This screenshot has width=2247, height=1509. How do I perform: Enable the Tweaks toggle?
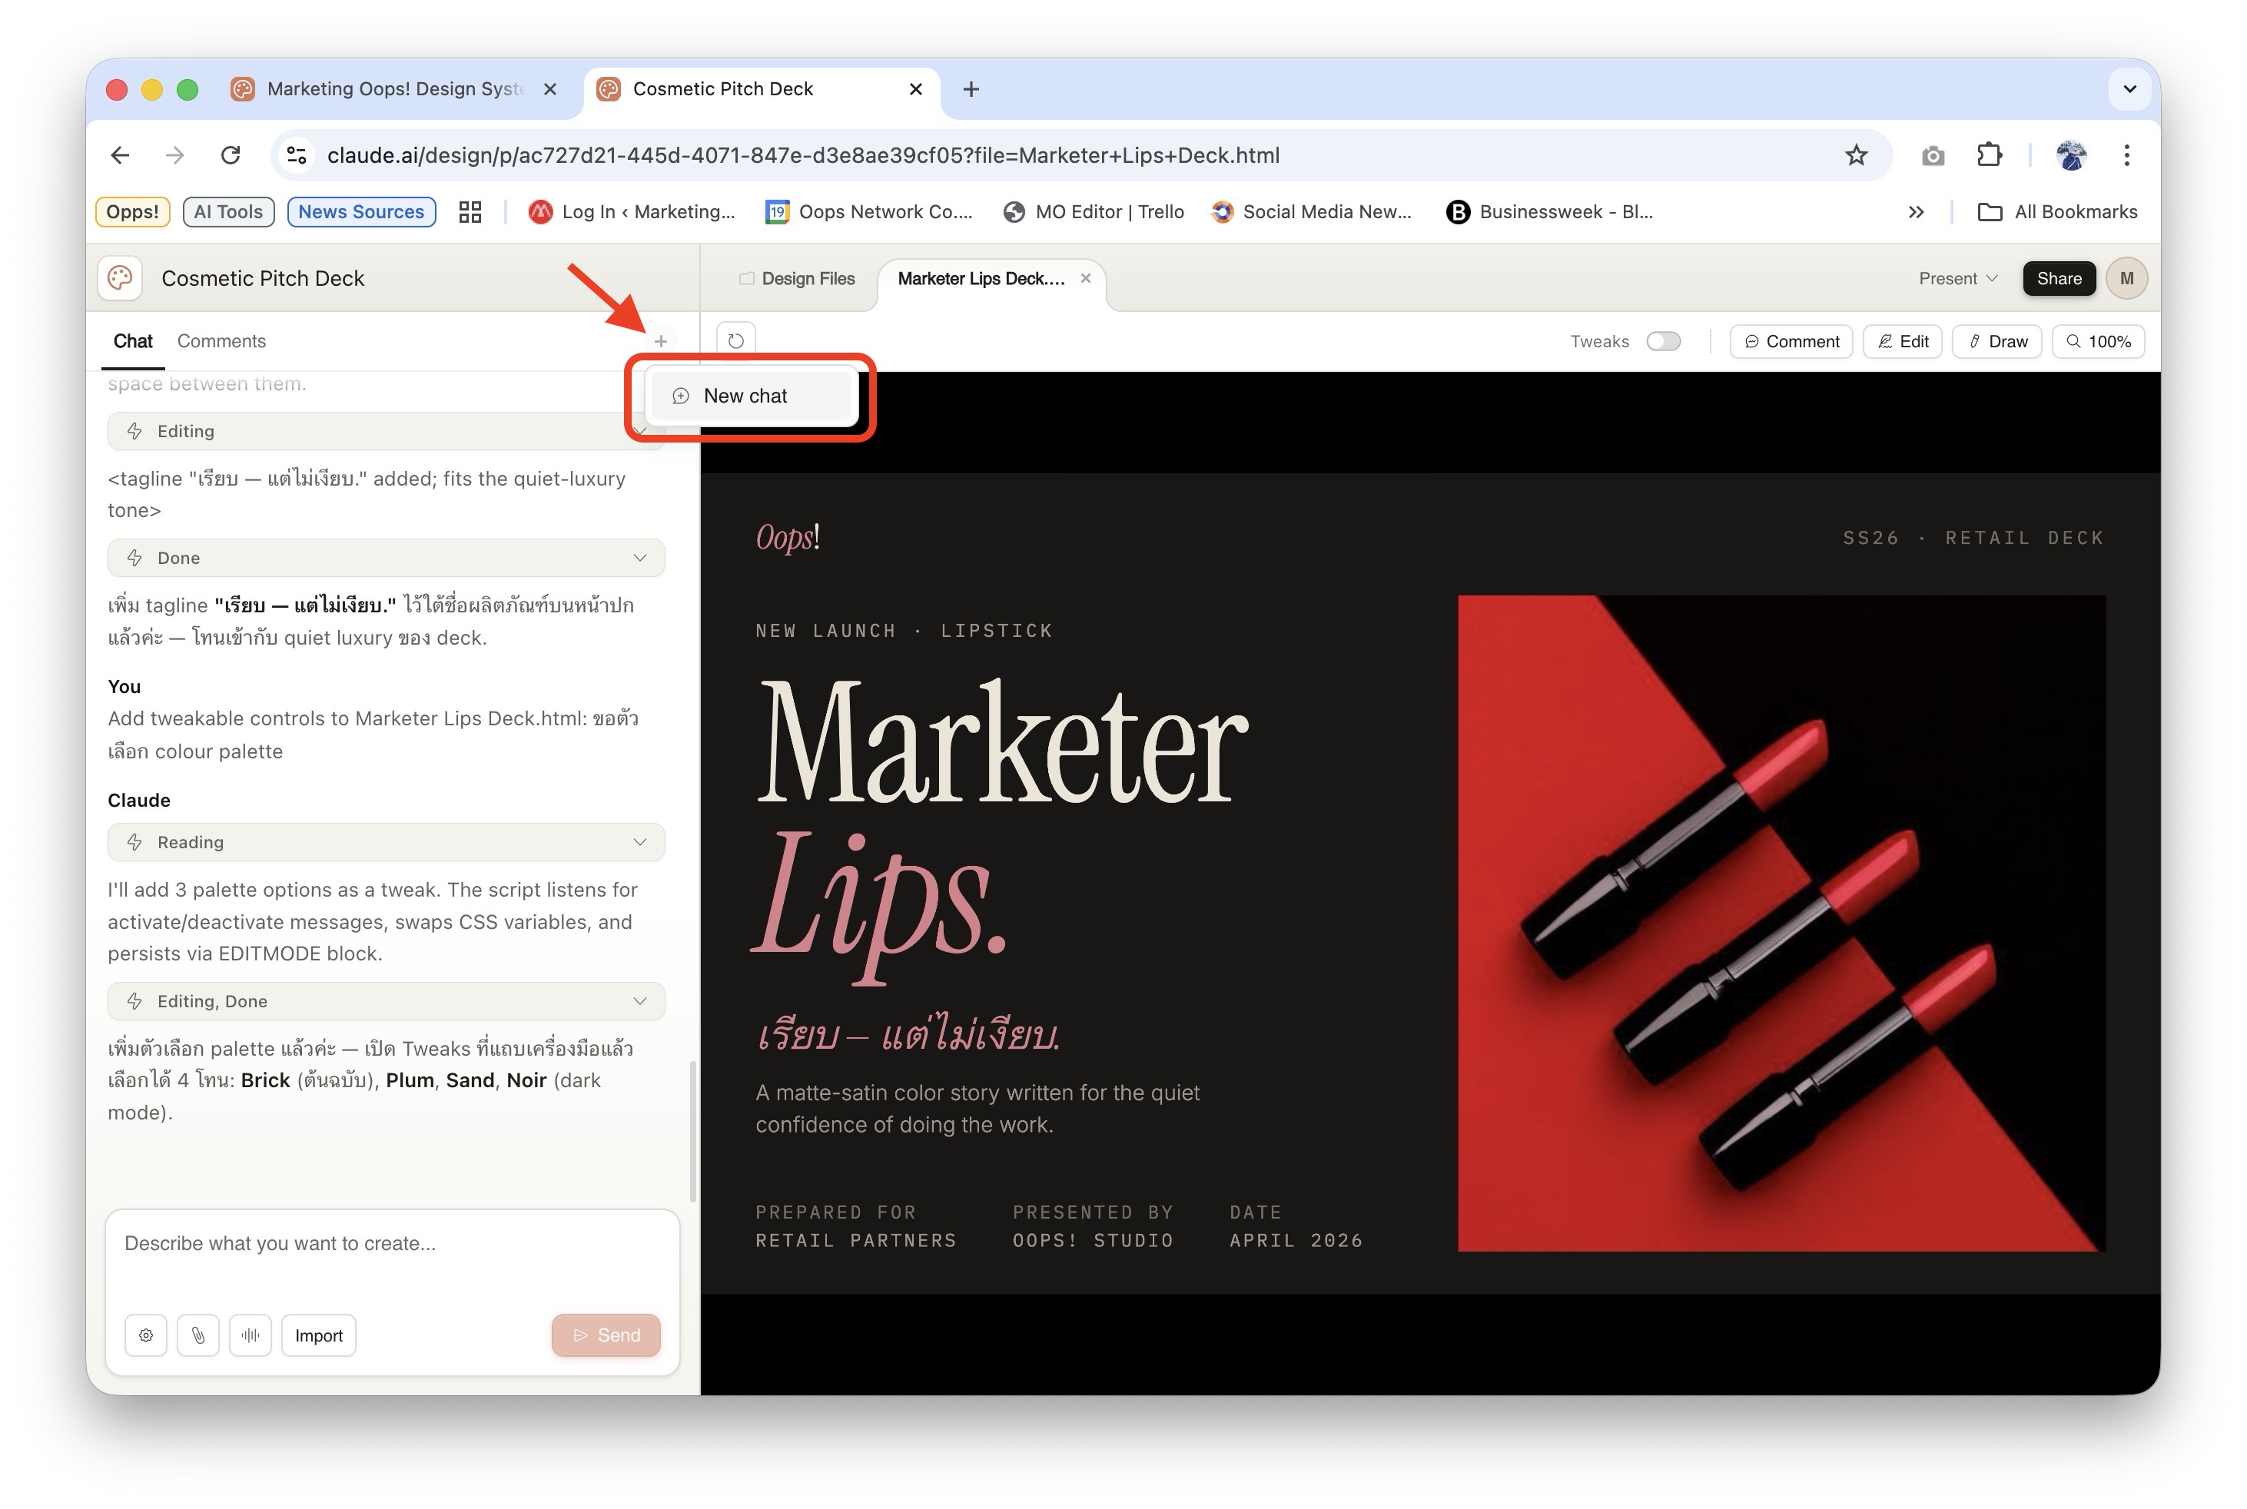(x=1662, y=342)
